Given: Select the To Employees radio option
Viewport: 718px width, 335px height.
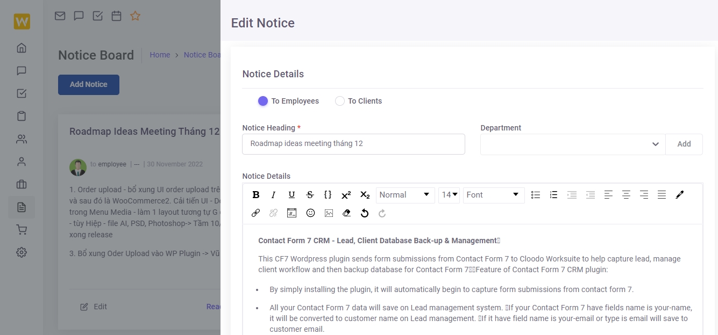Looking at the screenshot, I should 263,101.
